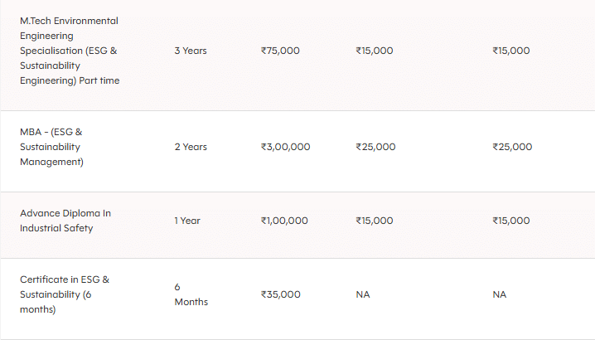595x340 pixels.
Task: Click the rightmost ₹15,000 in the M.Tech row
Action: [510, 51]
